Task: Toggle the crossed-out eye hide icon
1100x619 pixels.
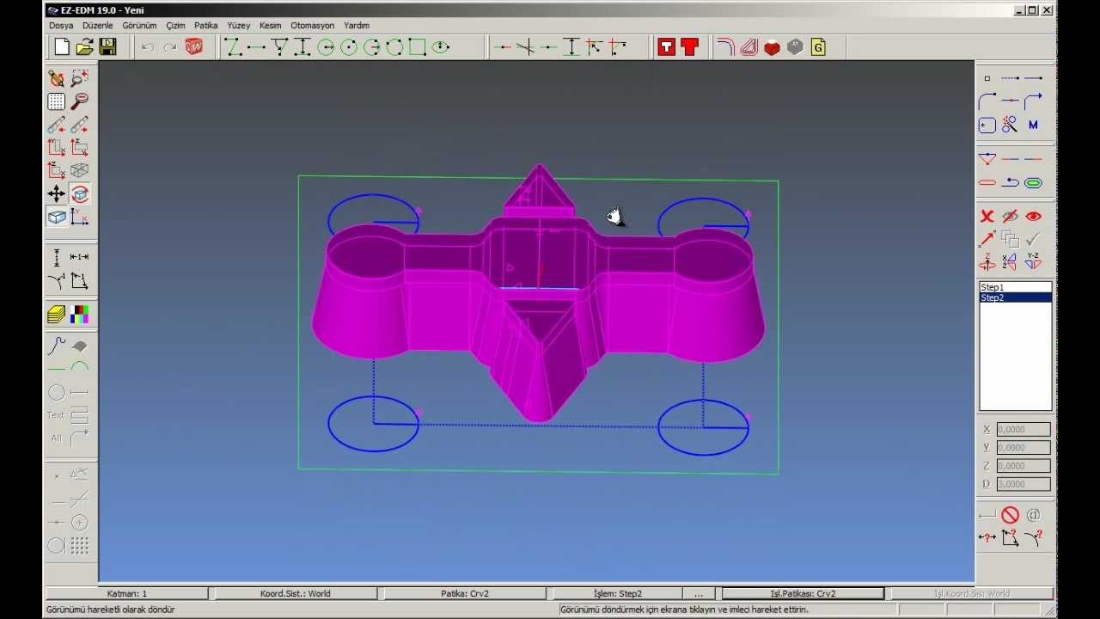Action: [1010, 217]
